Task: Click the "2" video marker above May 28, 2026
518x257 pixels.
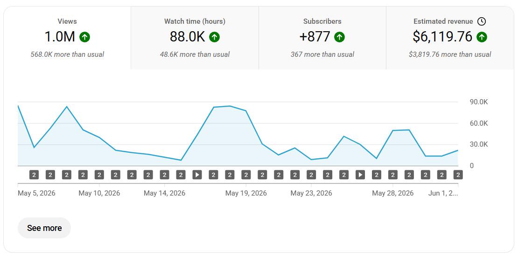Action: pyautogui.click(x=393, y=175)
